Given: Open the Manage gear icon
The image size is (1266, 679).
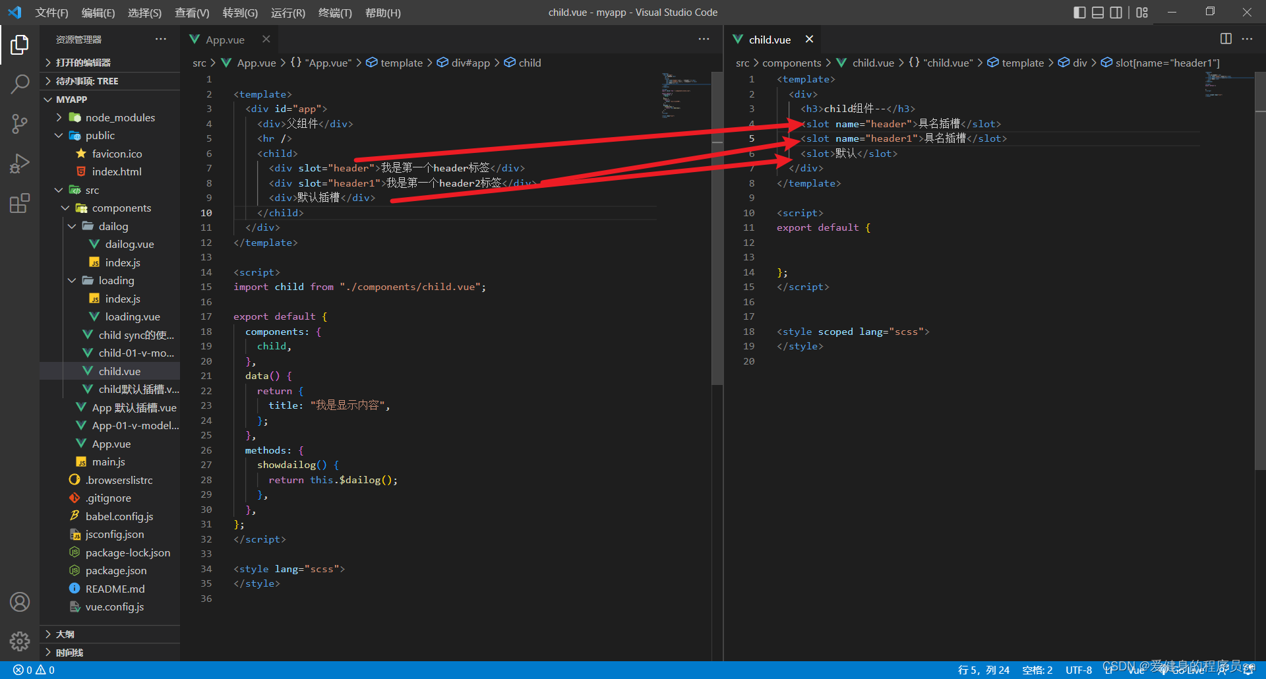Looking at the screenshot, I should [20, 641].
